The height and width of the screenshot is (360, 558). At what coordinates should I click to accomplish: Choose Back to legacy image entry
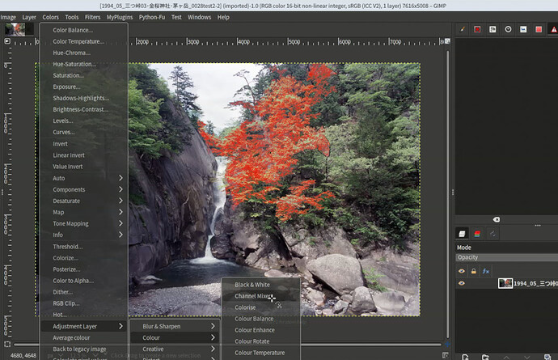(84, 349)
